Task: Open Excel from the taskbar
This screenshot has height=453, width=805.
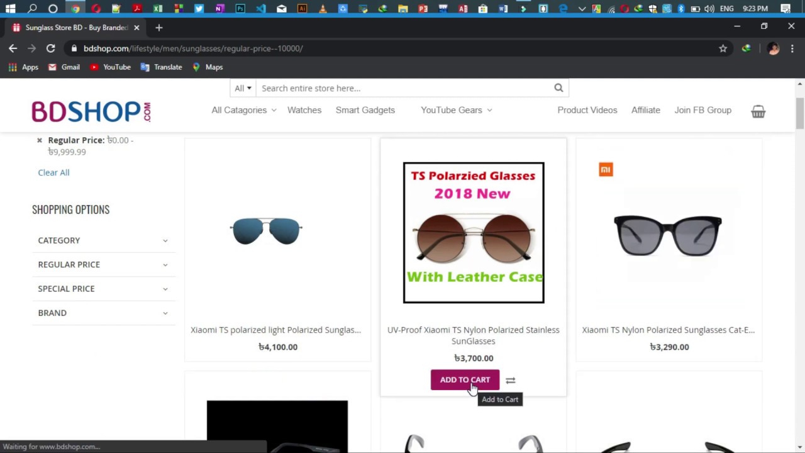Action: click(157, 9)
